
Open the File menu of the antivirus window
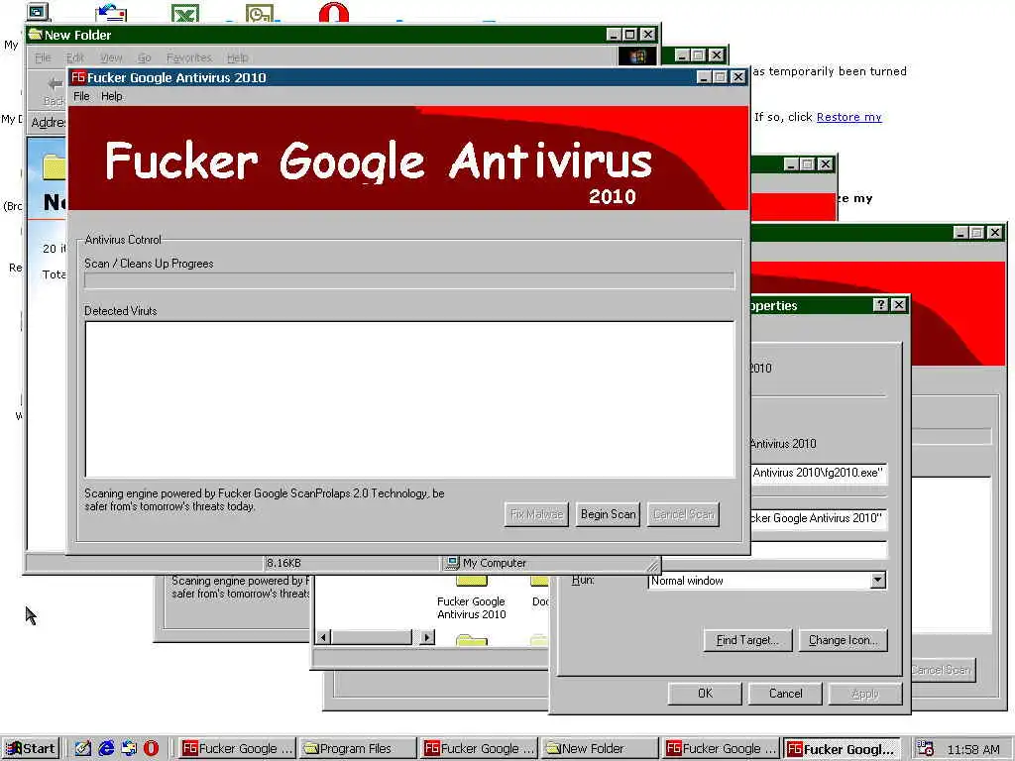click(81, 96)
